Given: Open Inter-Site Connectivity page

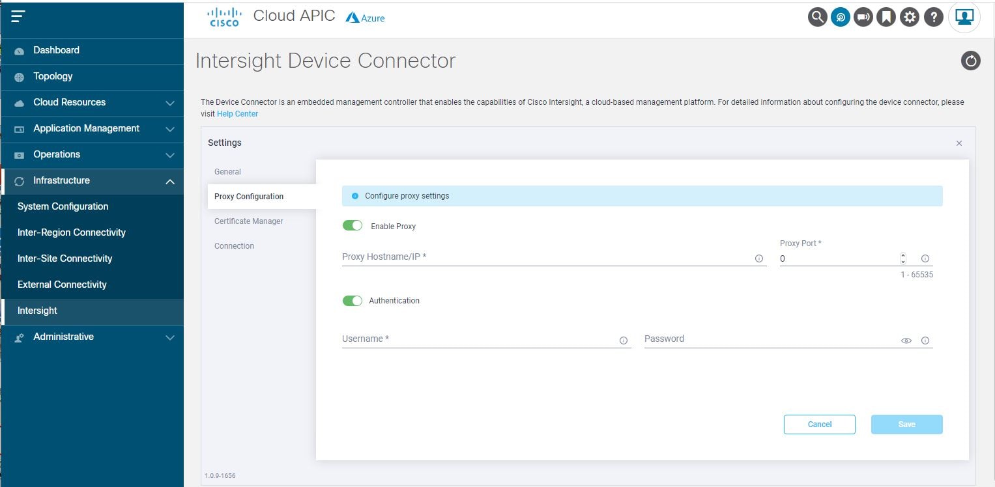Looking at the screenshot, I should coord(92,258).
